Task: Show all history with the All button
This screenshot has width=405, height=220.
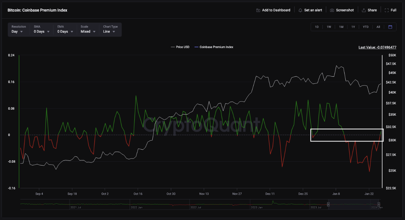Action: [378, 27]
